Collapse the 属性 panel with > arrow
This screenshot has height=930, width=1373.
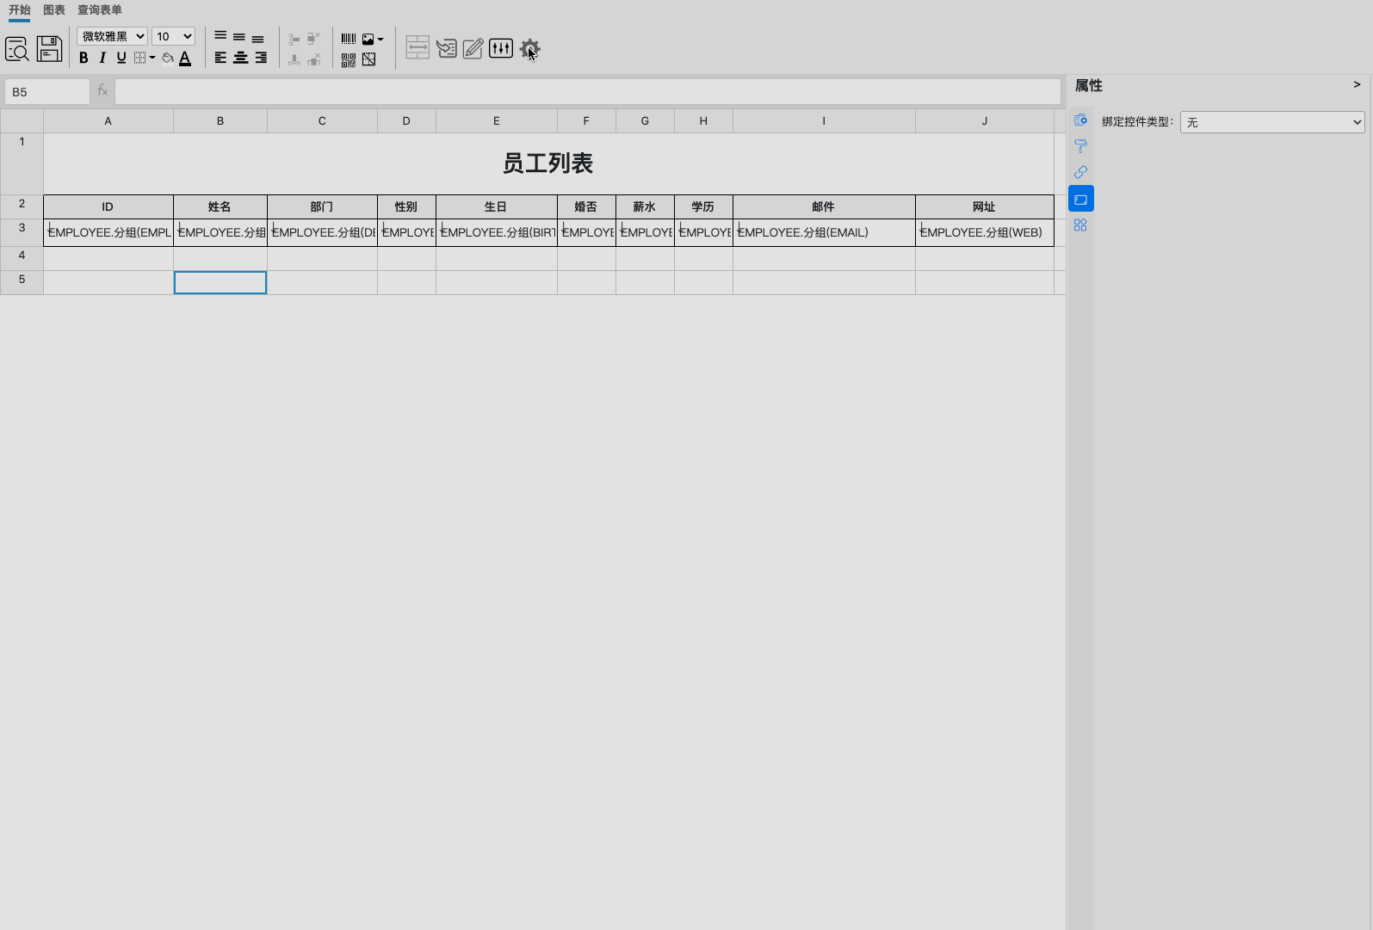pyautogui.click(x=1357, y=84)
